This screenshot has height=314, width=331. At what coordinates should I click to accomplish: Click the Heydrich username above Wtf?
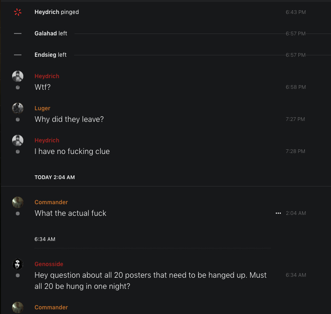[x=47, y=76]
